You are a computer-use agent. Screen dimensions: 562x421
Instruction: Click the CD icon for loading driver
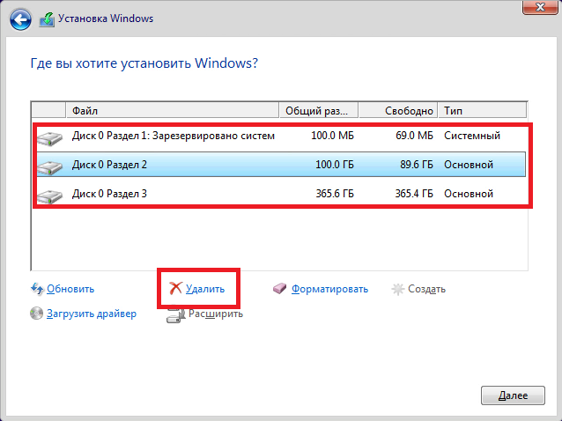pos(37,314)
